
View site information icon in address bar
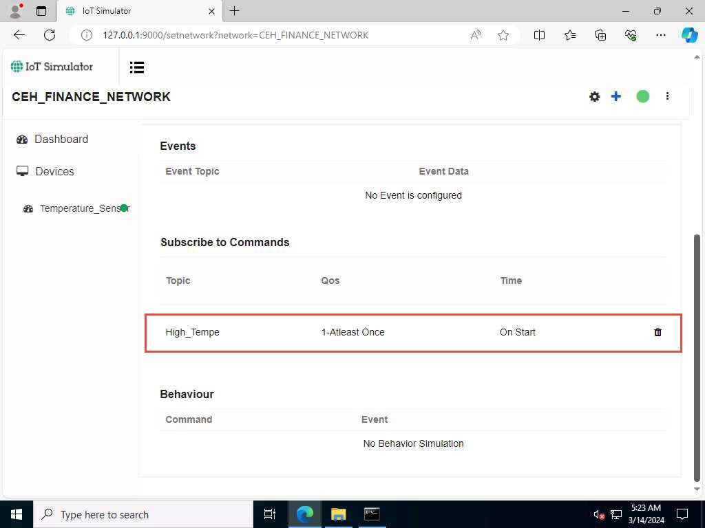86,35
